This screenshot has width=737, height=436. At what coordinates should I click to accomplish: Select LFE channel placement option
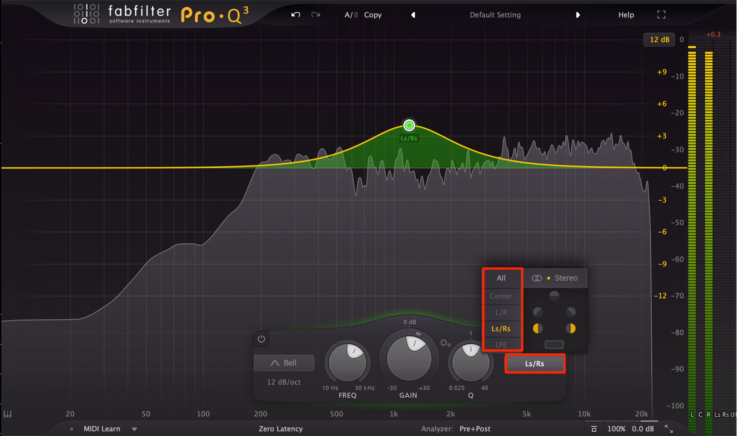tap(501, 345)
